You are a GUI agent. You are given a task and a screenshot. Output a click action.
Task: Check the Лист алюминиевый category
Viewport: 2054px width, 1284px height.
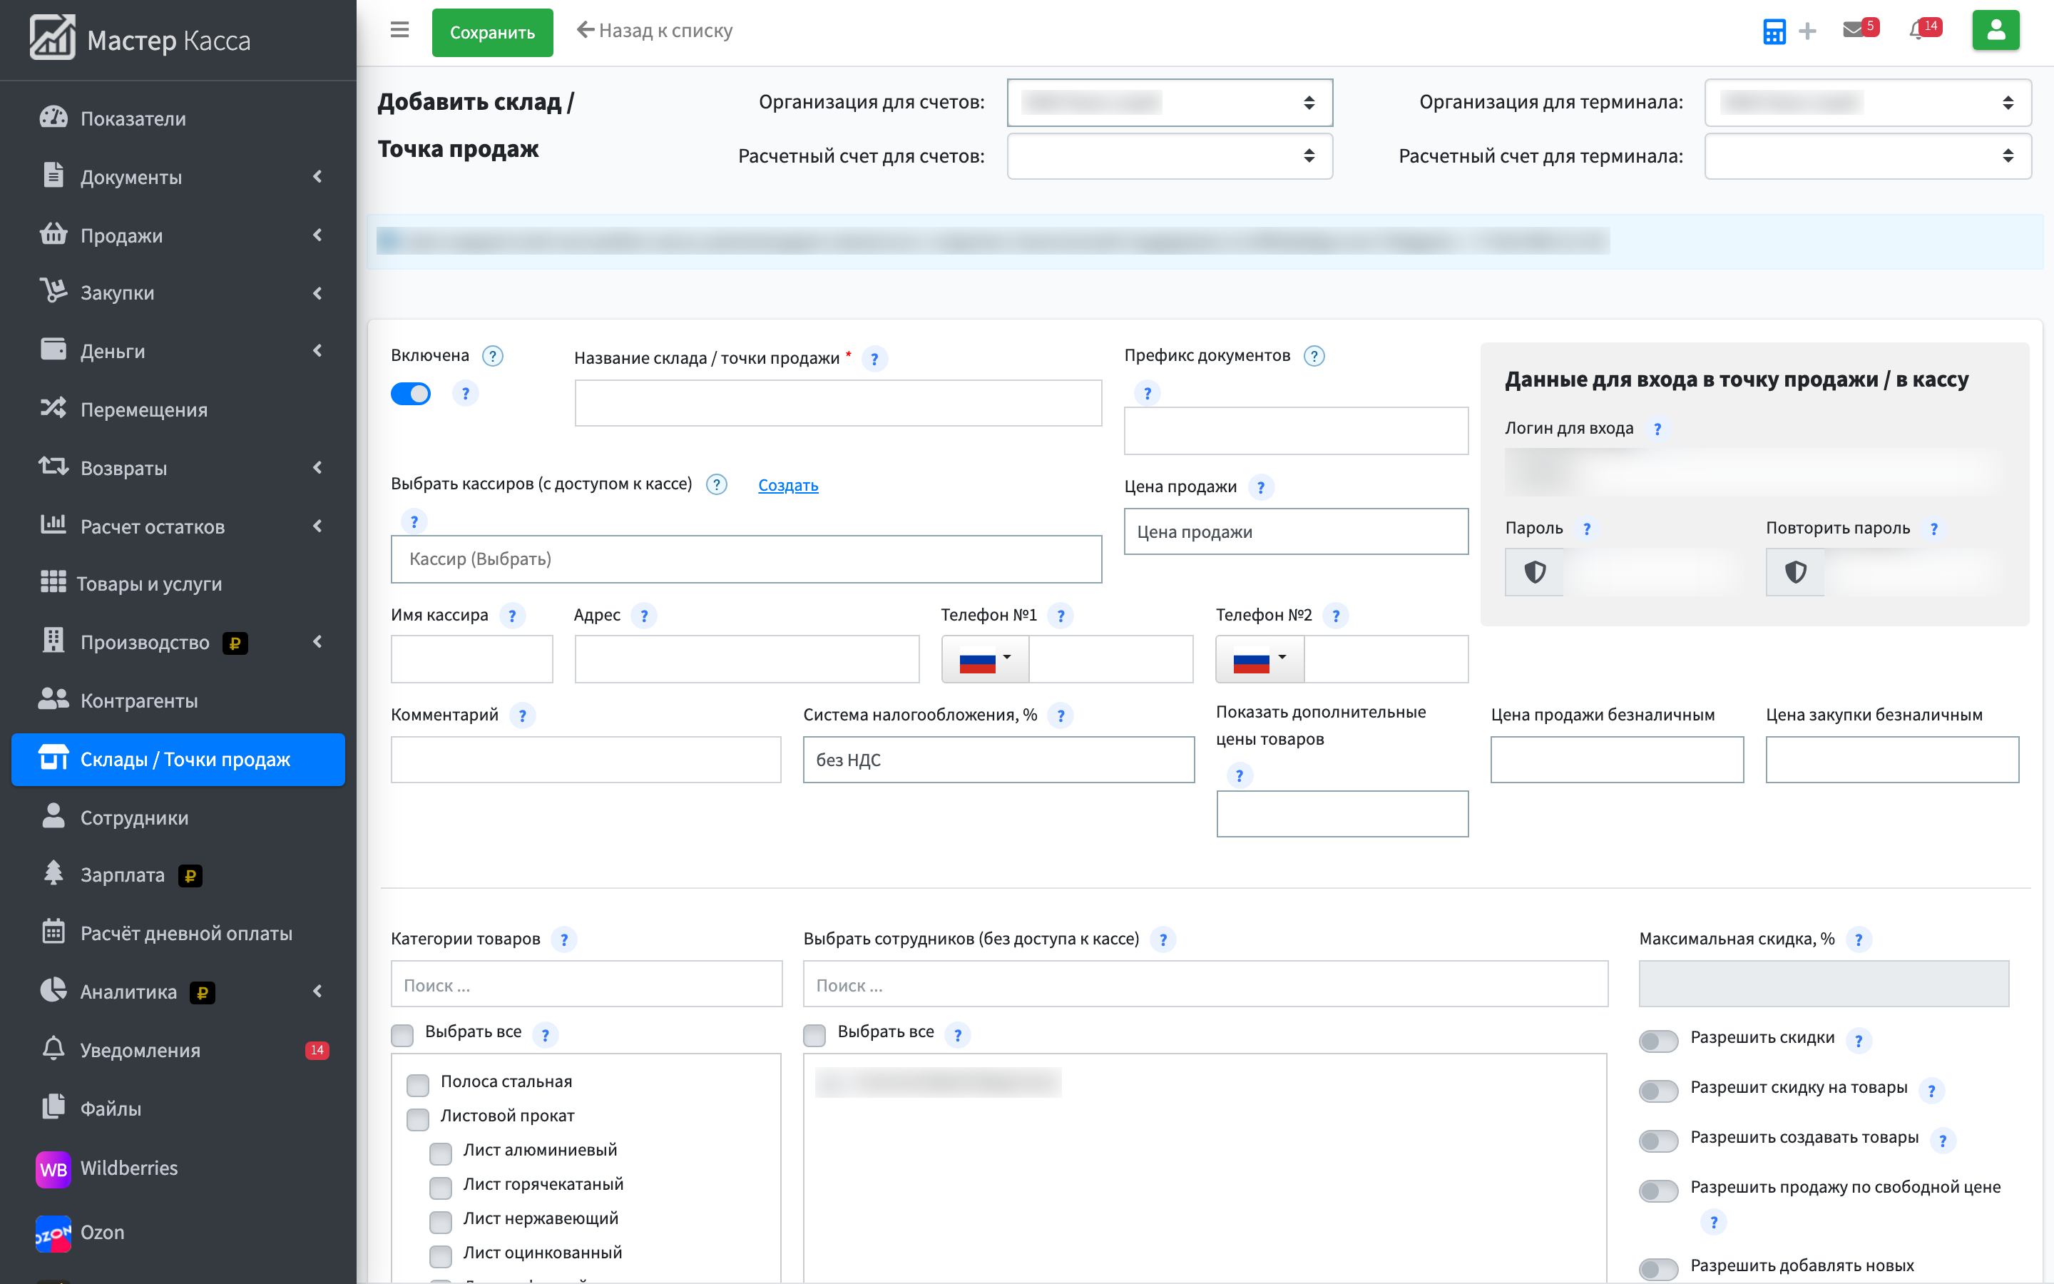[x=441, y=1153]
